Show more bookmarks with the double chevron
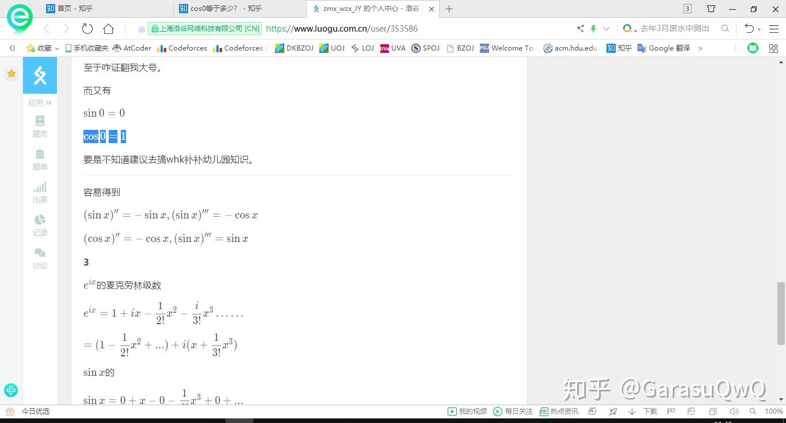Viewport: 786px width, 423px height. [700, 48]
